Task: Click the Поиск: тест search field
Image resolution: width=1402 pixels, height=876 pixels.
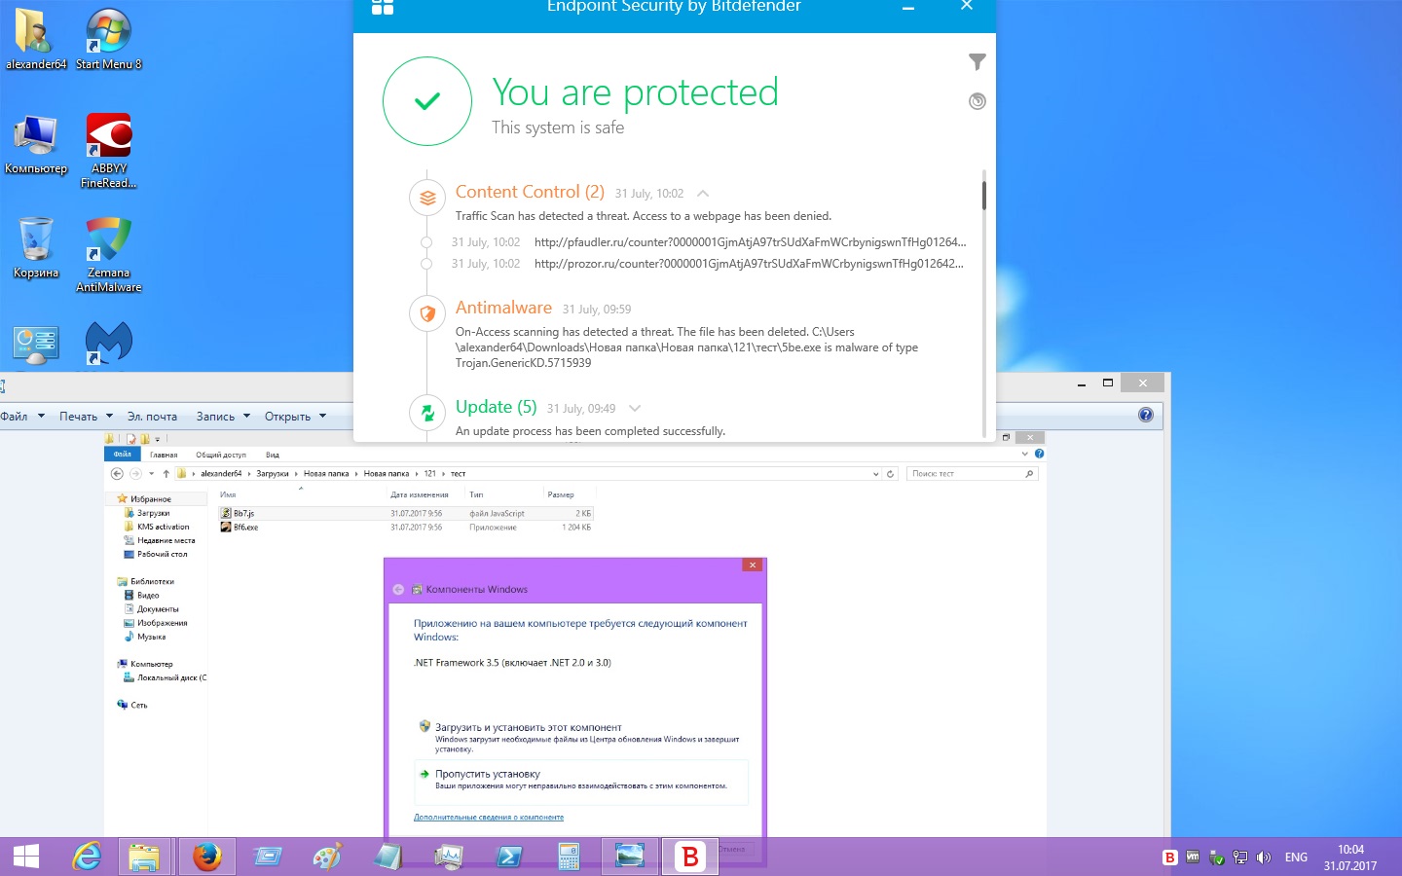Action: (970, 474)
